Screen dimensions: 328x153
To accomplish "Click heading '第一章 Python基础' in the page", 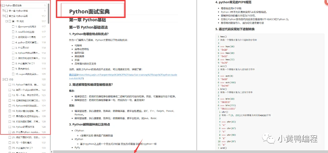I will 87,20.
